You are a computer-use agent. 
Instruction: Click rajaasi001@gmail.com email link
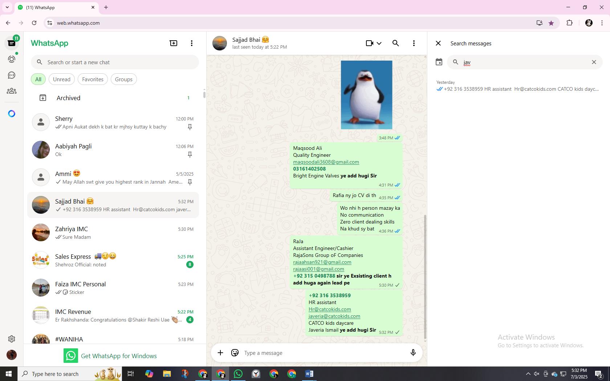pyautogui.click(x=318, y=269)
